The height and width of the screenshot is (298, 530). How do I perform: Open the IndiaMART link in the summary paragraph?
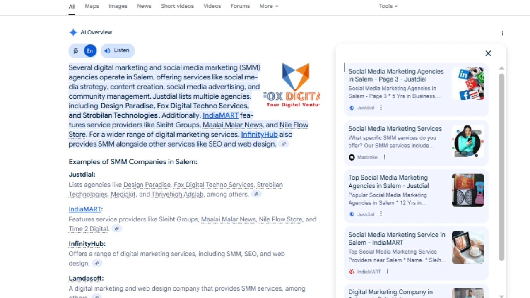point(220,115)
